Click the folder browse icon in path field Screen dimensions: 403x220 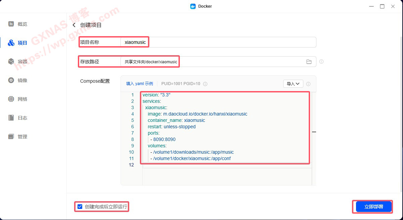(309, 62)
